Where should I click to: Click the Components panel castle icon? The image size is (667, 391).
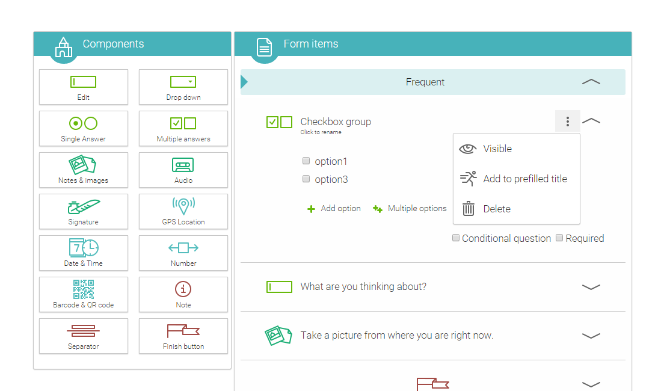tap(64, 48)
